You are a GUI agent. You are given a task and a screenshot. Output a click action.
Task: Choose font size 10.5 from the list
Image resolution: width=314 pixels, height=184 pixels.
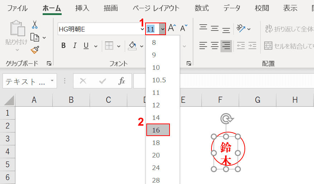pyautogui.click(x=163, y=80)
